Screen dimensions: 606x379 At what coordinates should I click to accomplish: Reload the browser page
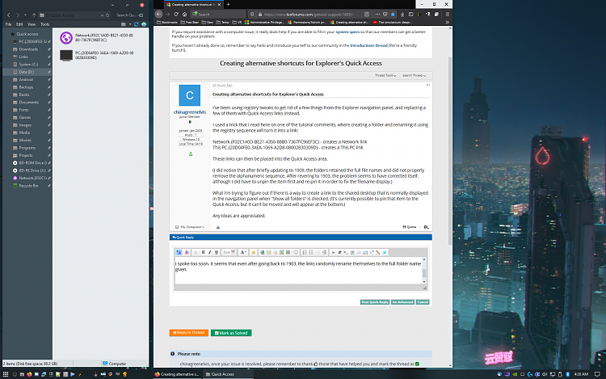click(x=176, y=15)
